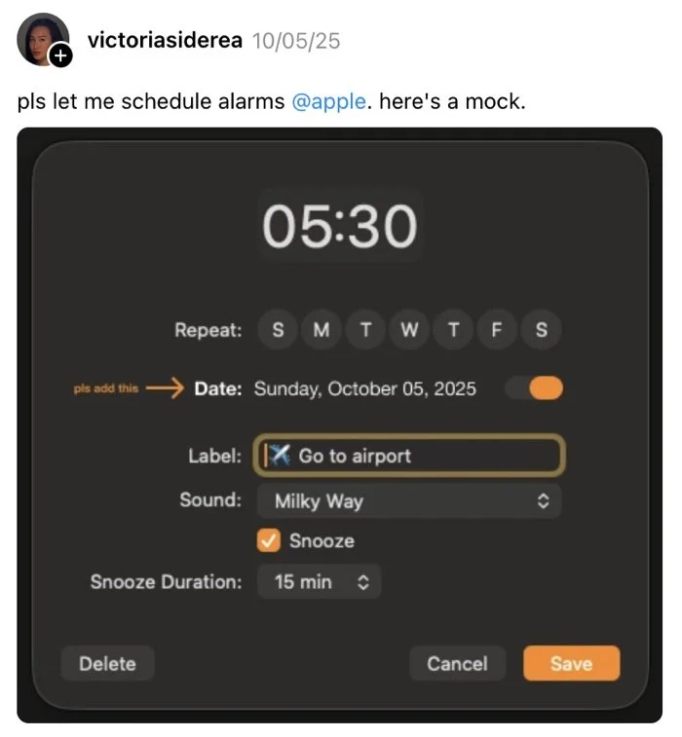Open the Milky Way sound dropdown
The height and width of the screenshot is (737, 682).
(409, 501)
